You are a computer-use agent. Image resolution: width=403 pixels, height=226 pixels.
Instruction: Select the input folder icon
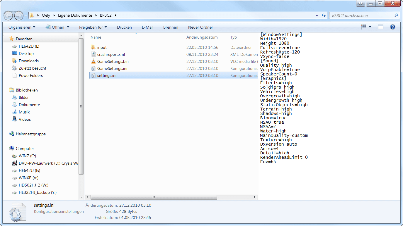(x=93, y=47)
